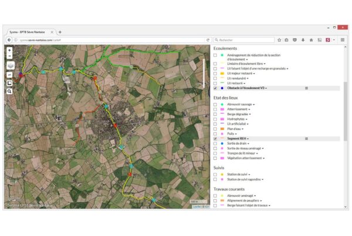Image resolution: width=352 pixels, height=236 pixels.
Task: Open a new browser tab
Action: [60, 32]
